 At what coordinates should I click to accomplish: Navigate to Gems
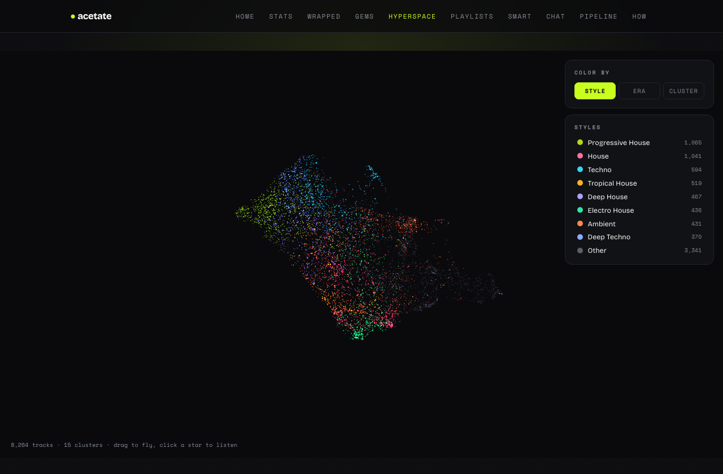(x=364, y=16)
